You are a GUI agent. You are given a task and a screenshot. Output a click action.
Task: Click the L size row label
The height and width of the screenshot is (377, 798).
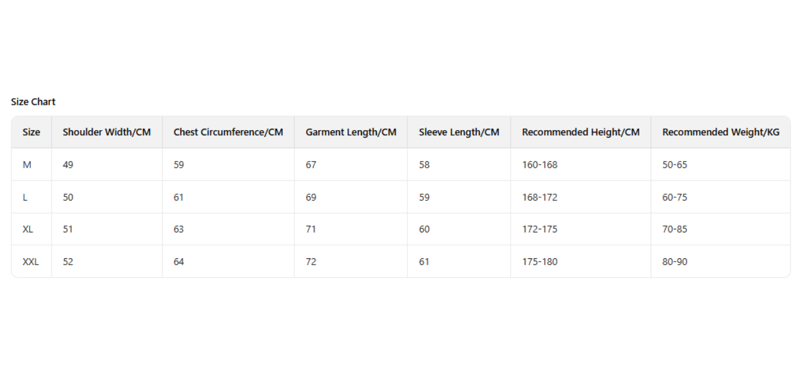[x=25, y=197]
